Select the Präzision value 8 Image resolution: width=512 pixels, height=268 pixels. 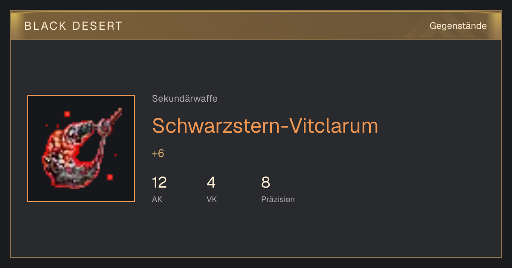click(265, 182)
